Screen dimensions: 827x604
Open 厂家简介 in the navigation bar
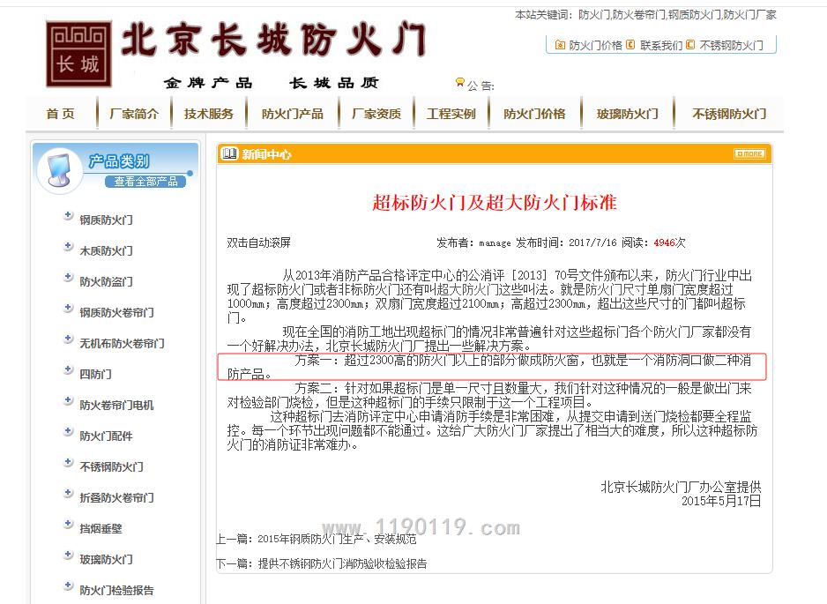[x=134, y=114]
